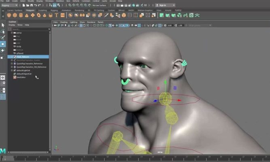Create a polygon cube from the shelf
The image size is (270, 162).
click(15, 15)
